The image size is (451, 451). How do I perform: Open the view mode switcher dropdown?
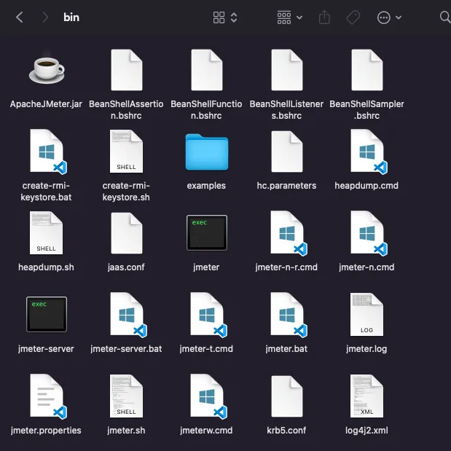225,17
